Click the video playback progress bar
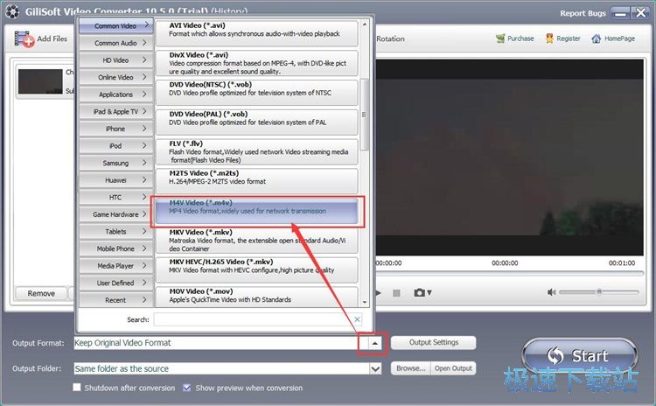 point(509,273)
